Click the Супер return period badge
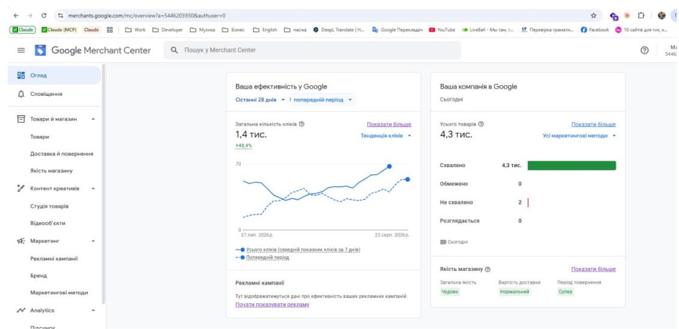This screenshot has width=679, height=329. (566, 292)
